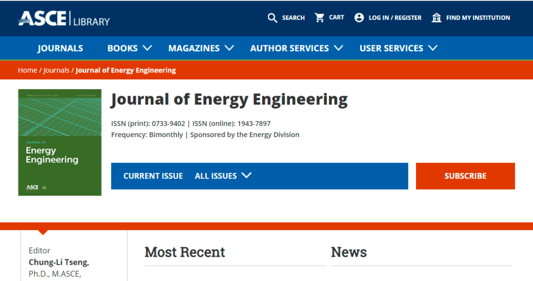The height and width of the screenshot is (281, 533).
Task: Open the shopping cart icon
Action: tap(320, 18)
